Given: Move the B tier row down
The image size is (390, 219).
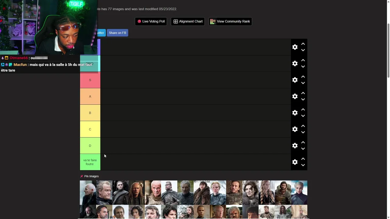Looking at the screenshot, I should (303, 116).
